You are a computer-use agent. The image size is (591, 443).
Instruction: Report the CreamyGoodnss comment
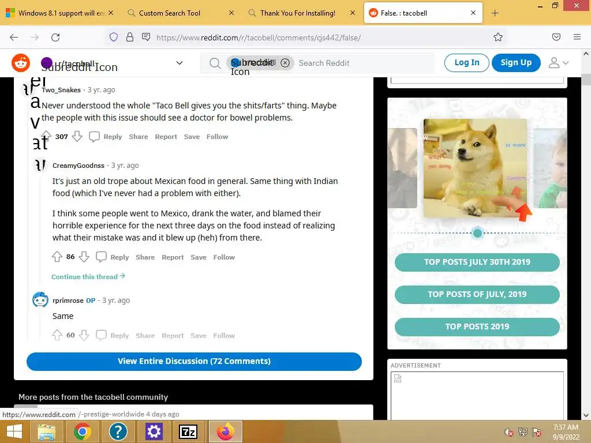(x=173, y=257)
